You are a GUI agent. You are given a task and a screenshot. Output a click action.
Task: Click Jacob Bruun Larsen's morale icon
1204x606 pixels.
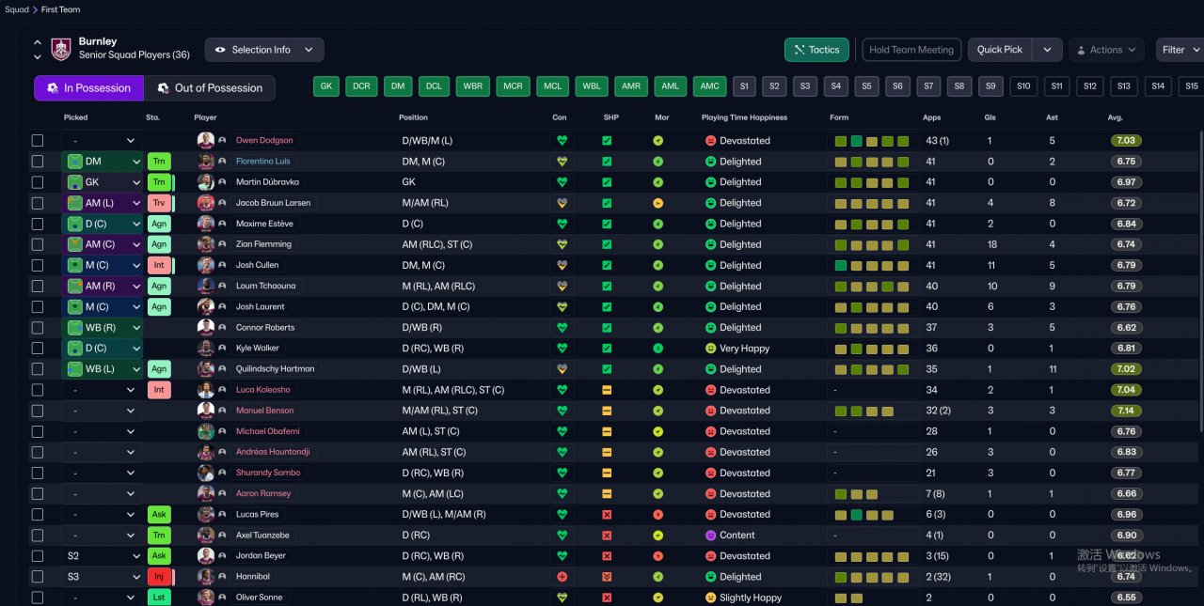click(x=658, y=203)
